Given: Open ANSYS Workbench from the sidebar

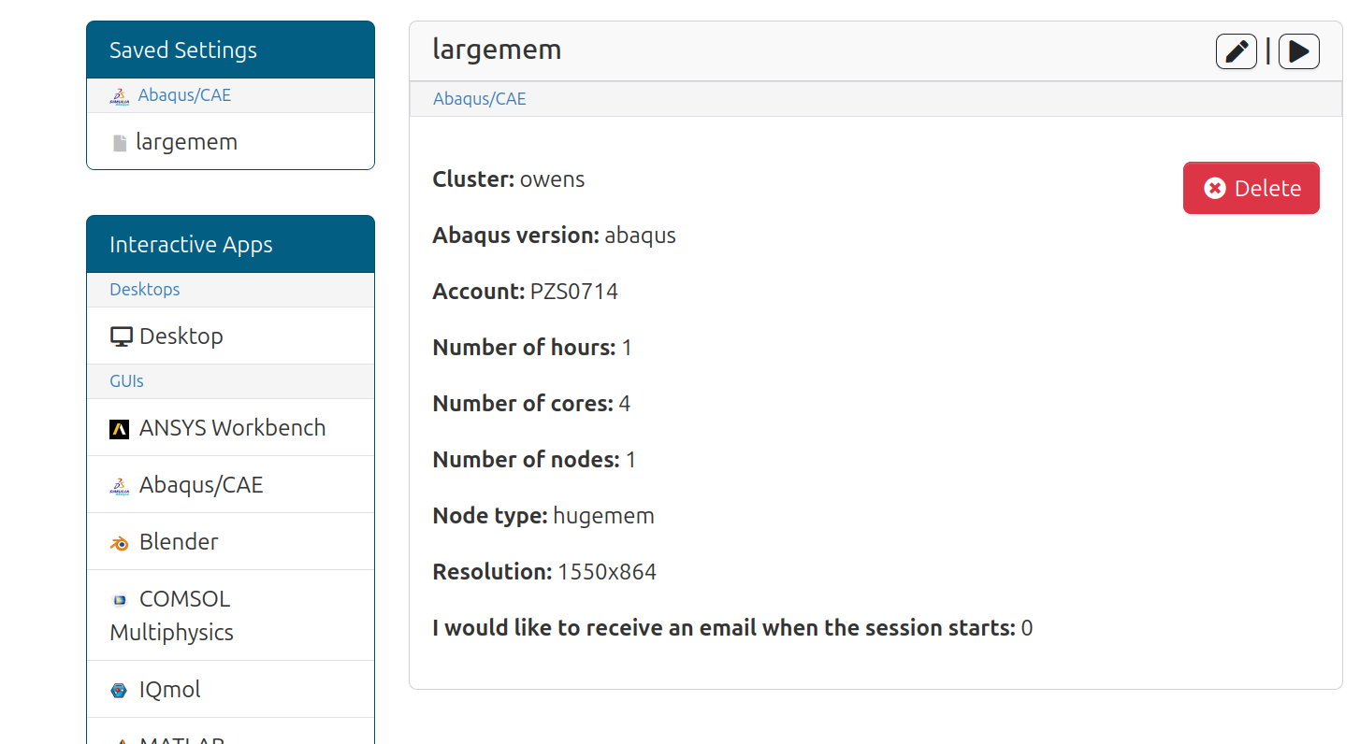Looking at the screenshot, I should [232, 428].
